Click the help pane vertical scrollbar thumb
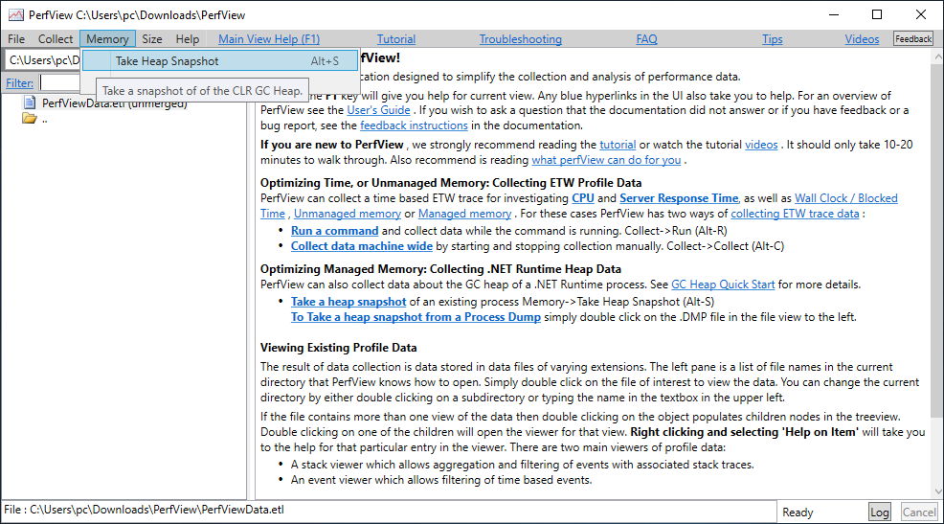The height and width of the screenshot is (524, 944). tap(938, 239)
